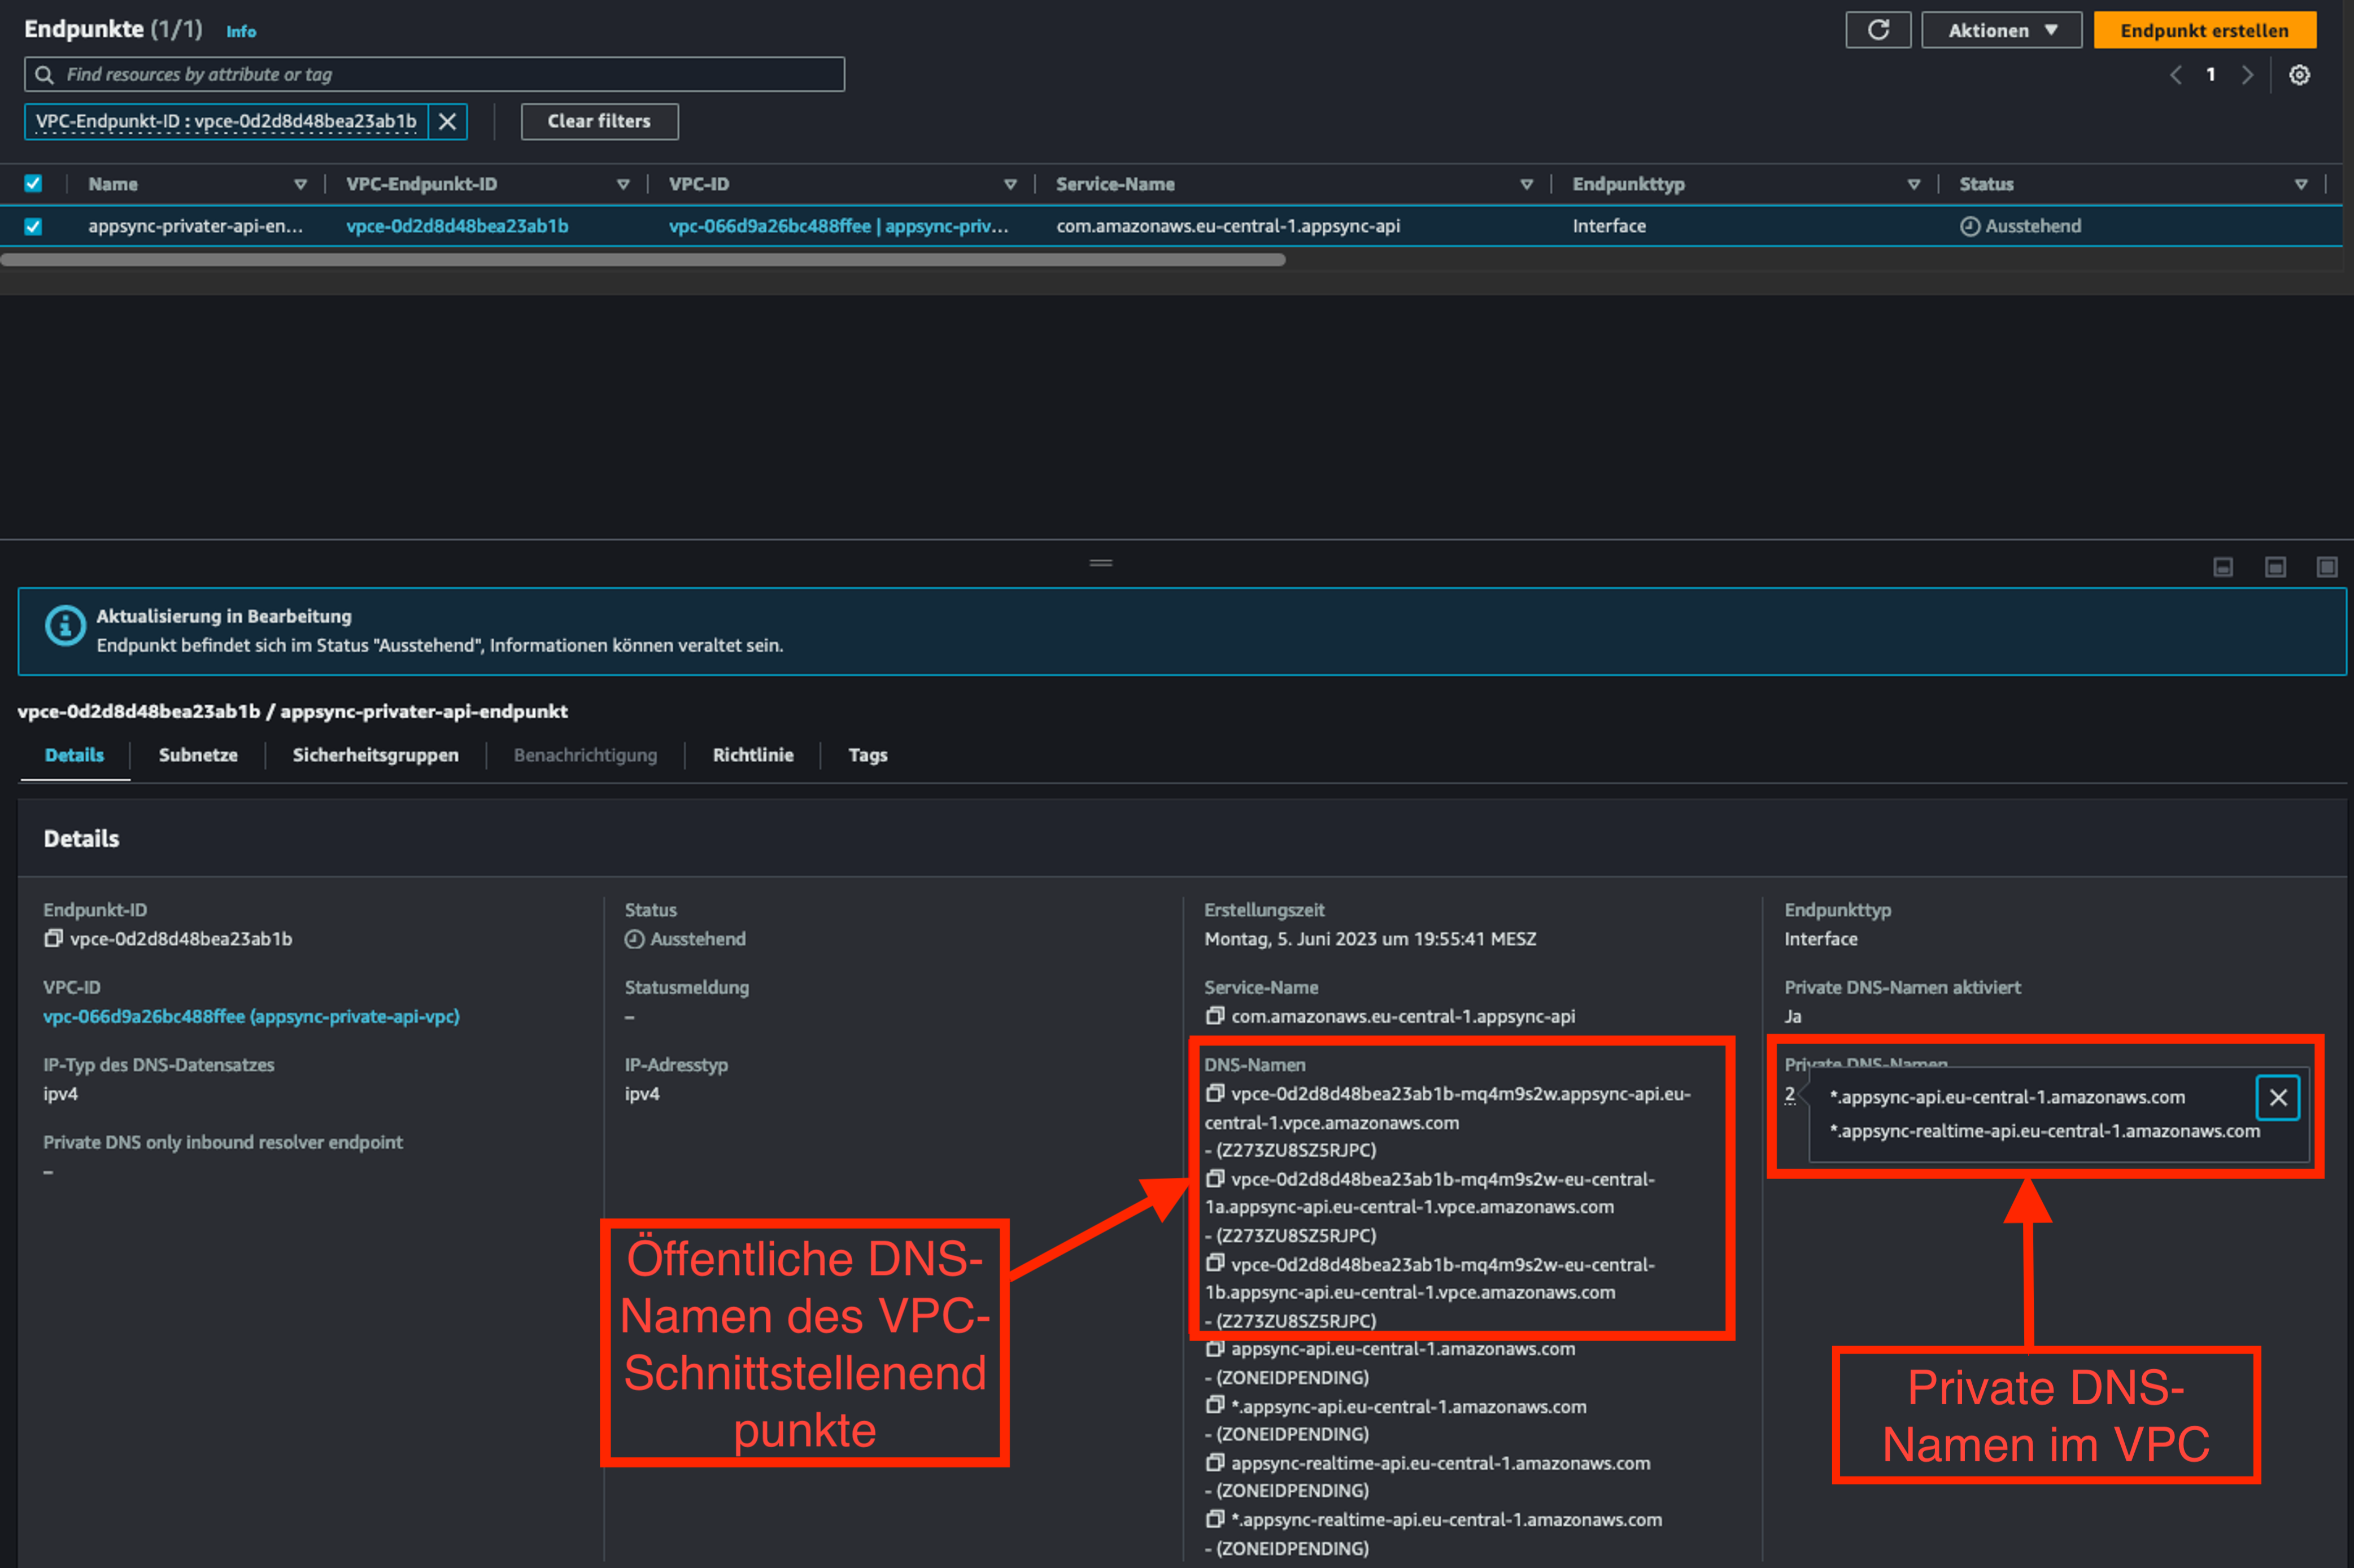This screenshot has width=2354, height=1568.
Task: Open table preferences gear icon
Action: click(x=2299, y=75)
